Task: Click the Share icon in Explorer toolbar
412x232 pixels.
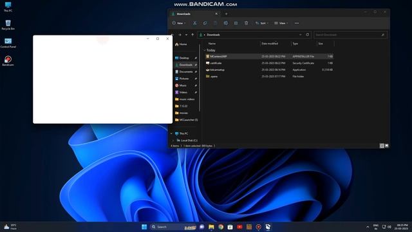Action: (236, 23)
